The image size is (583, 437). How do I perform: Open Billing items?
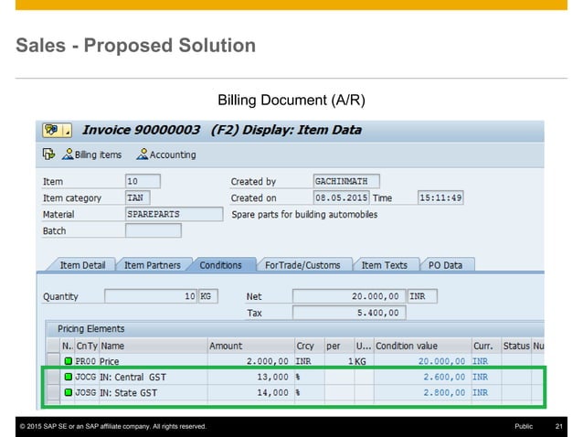coord(92,155)
